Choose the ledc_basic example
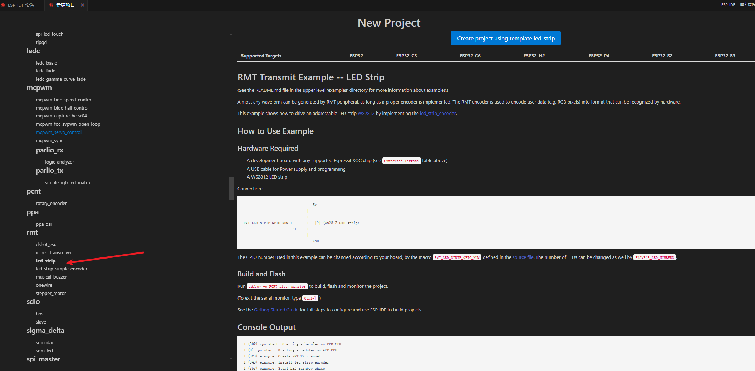This screenshot has width=755, height=371. click(x=46, y=63)
